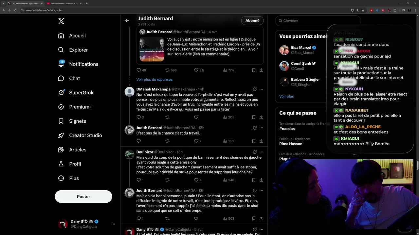
Task: Click Grok icon on Boulbizor post
Action: [254, 152]
